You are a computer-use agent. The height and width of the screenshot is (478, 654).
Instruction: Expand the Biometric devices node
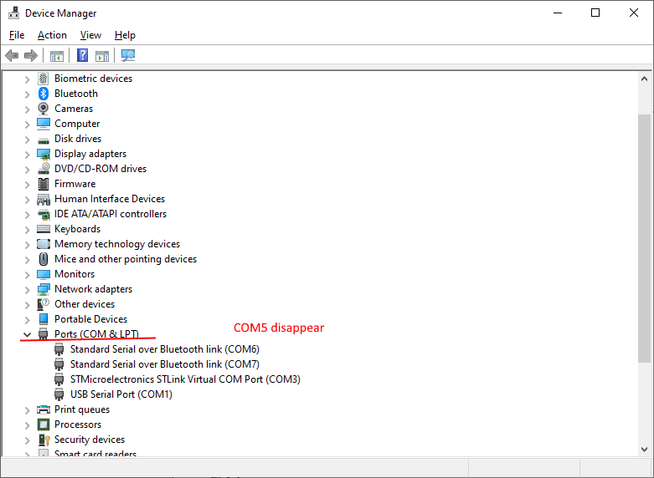(x=27, y=79)
